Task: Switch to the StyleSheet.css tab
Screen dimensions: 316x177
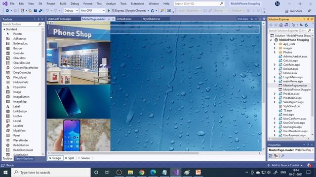Action: (152, 19)
